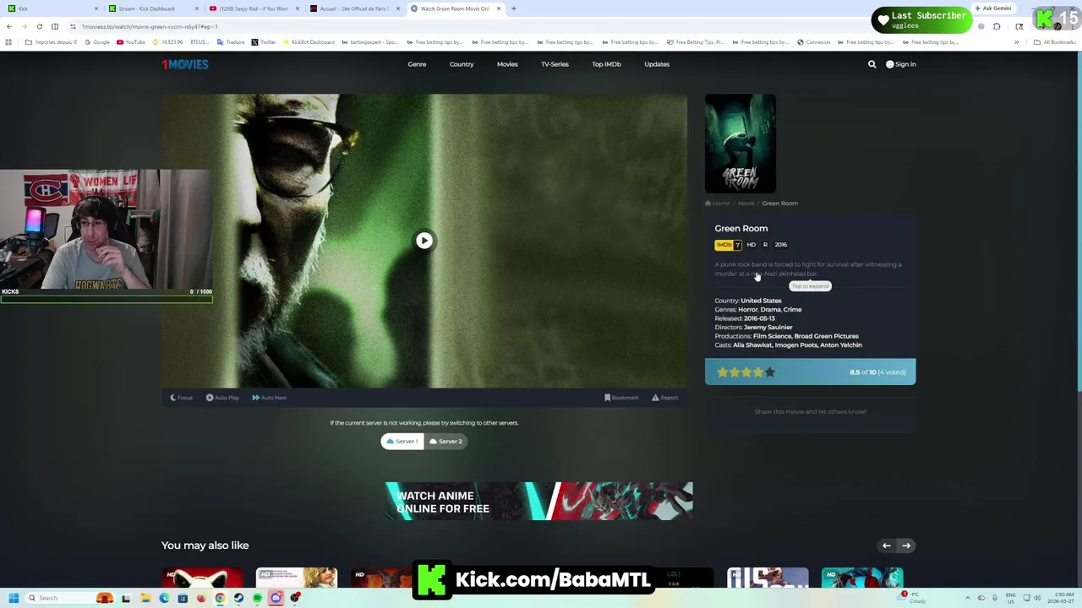The image size is (1082, 608).
Task: Toggle Auto Next option
Action: pyautogui.click(x=269, y=398)
